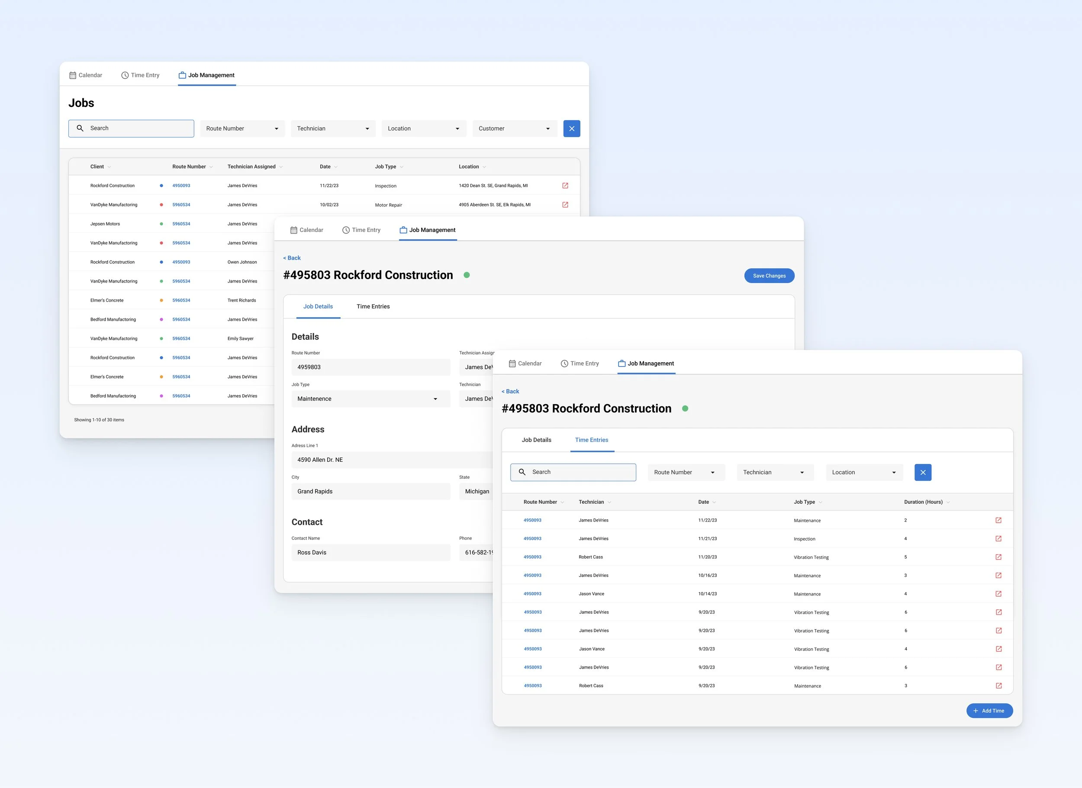
Task: Click the Add Time button
Action: 989,710
